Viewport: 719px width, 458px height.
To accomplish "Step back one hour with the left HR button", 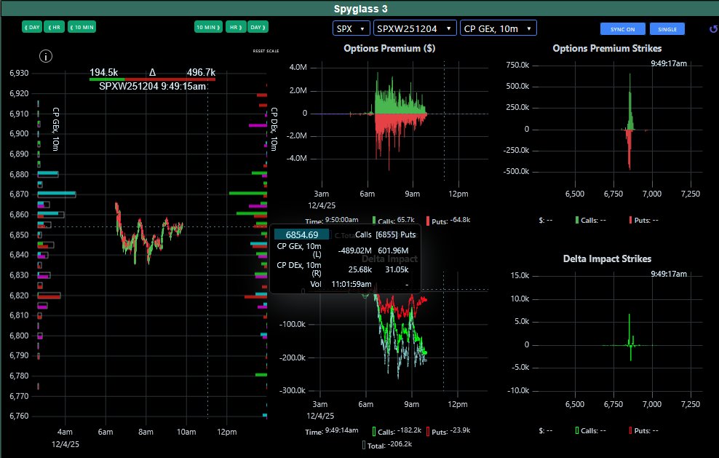I will pyautogui.click(x=54, y=27).
